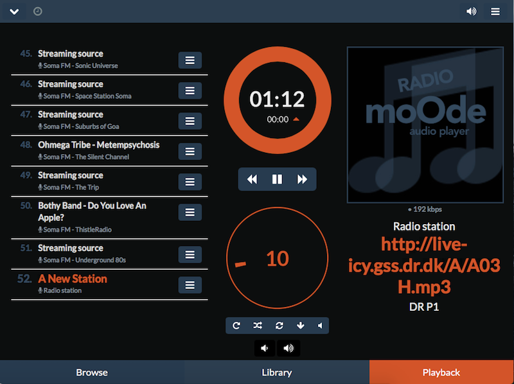Viewport: 514px width, 384px height.
Task: Toggle the mute speaker in the options bar
Action: [320, 326]
